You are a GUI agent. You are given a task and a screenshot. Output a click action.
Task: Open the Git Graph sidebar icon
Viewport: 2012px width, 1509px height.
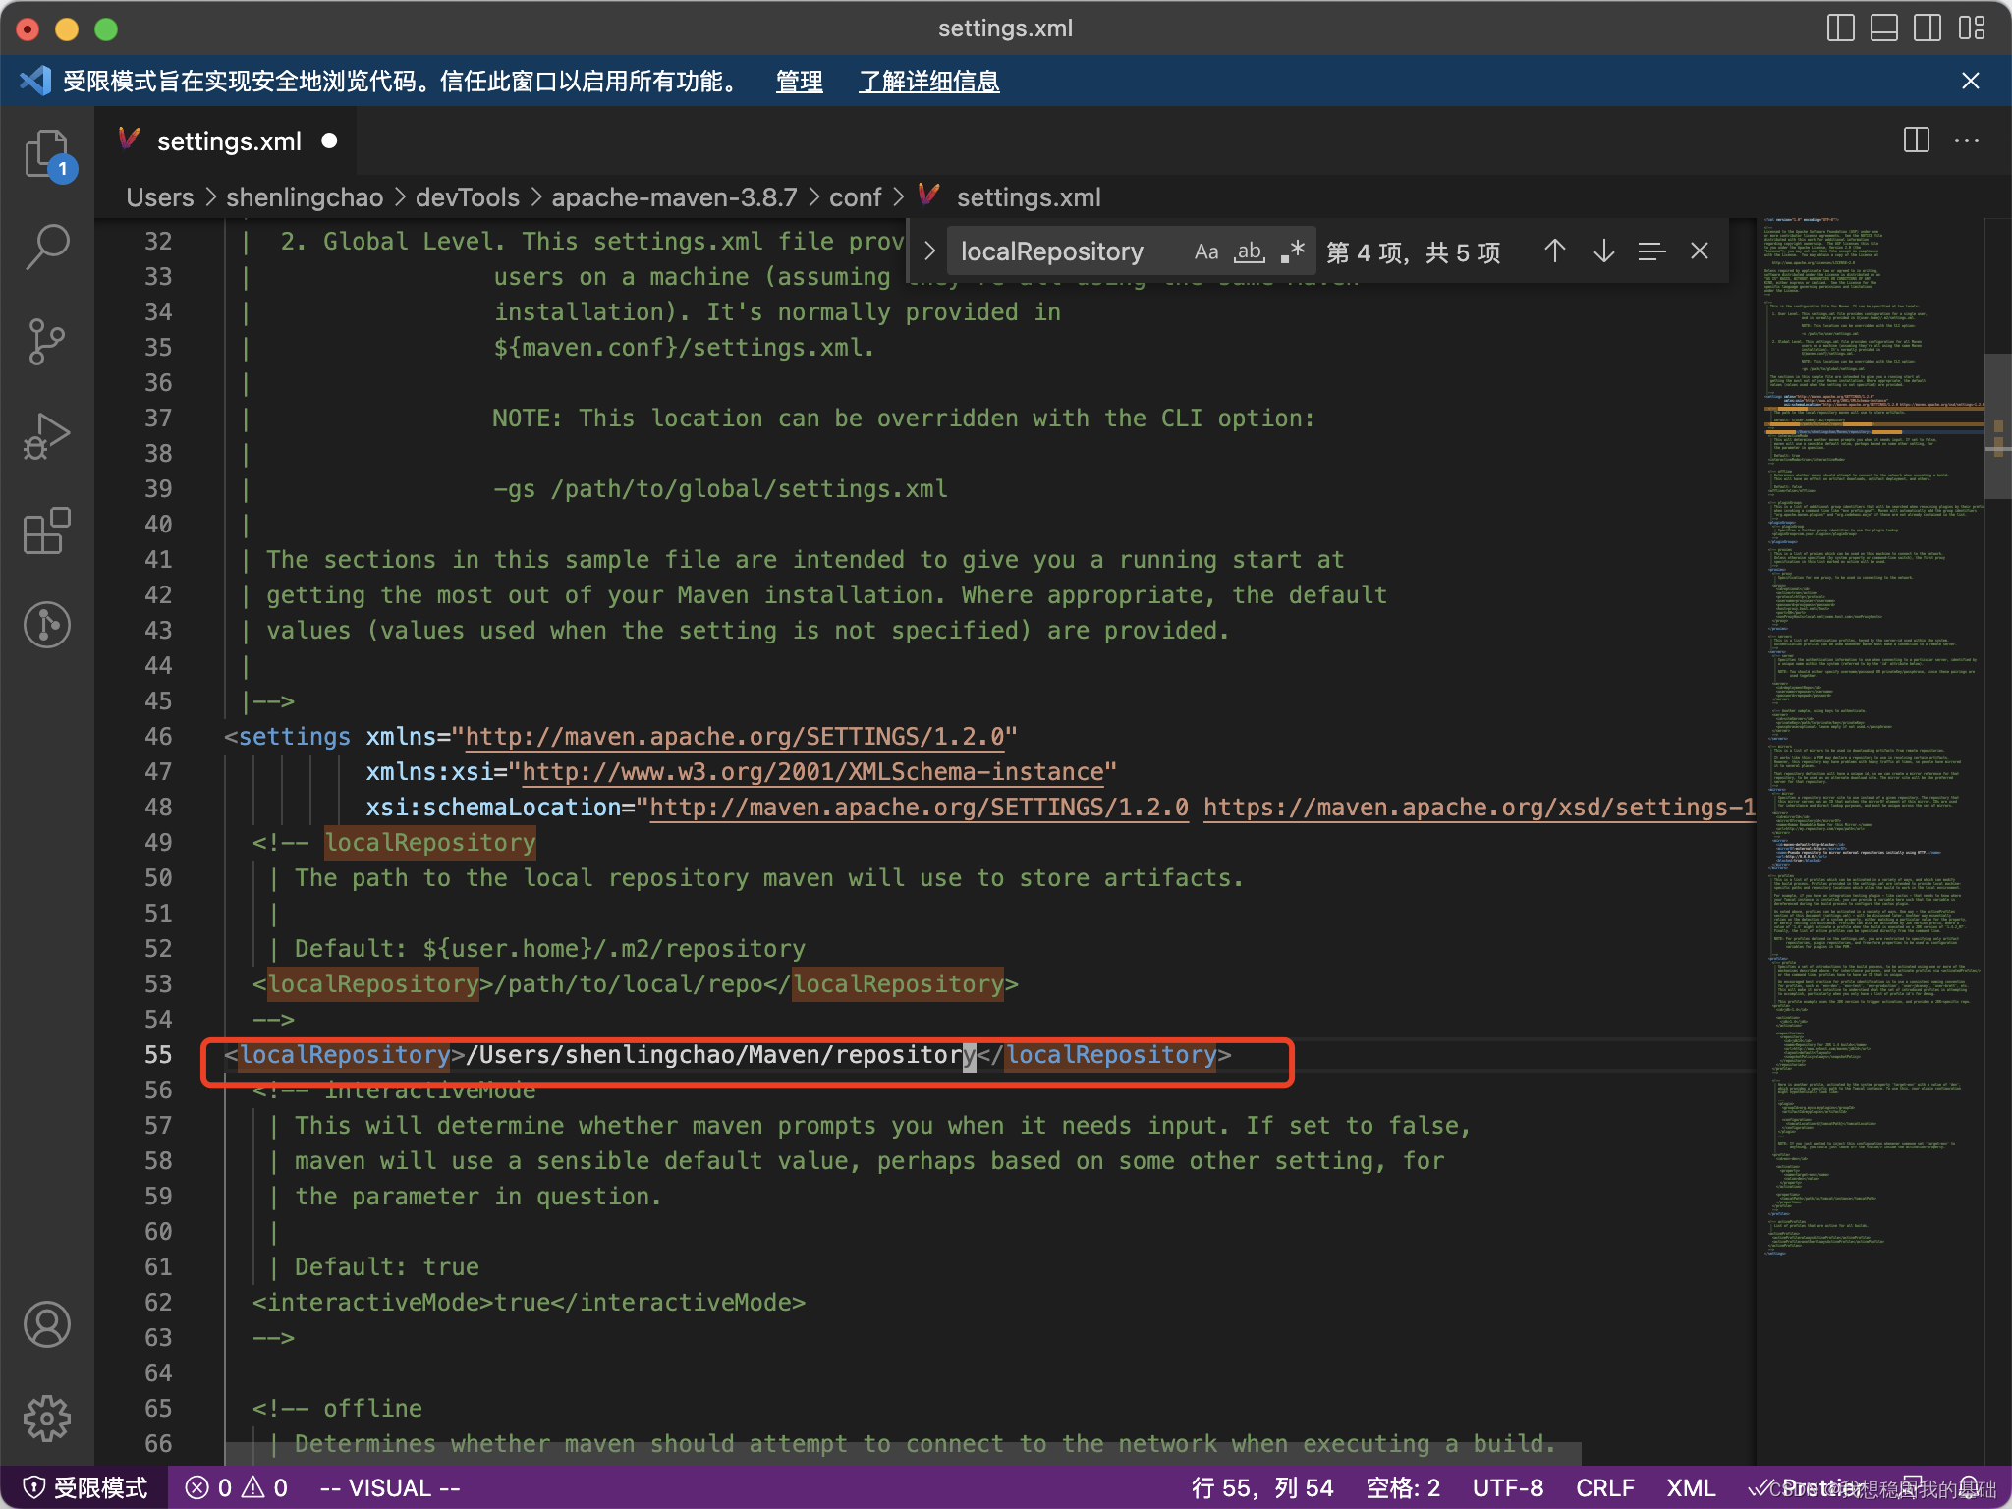[x=46, y=625]
